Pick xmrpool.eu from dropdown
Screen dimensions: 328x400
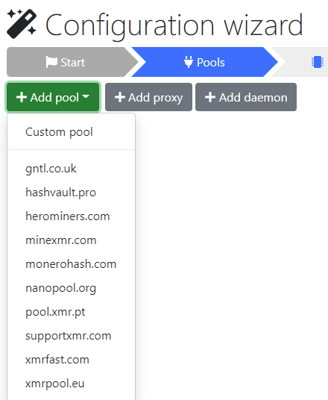pos(71,384)
